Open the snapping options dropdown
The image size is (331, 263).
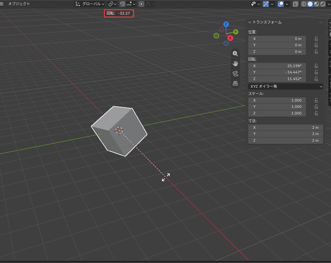click(131, 4)
